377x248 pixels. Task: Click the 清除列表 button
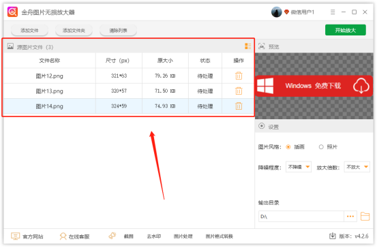(x=118, y=30)
